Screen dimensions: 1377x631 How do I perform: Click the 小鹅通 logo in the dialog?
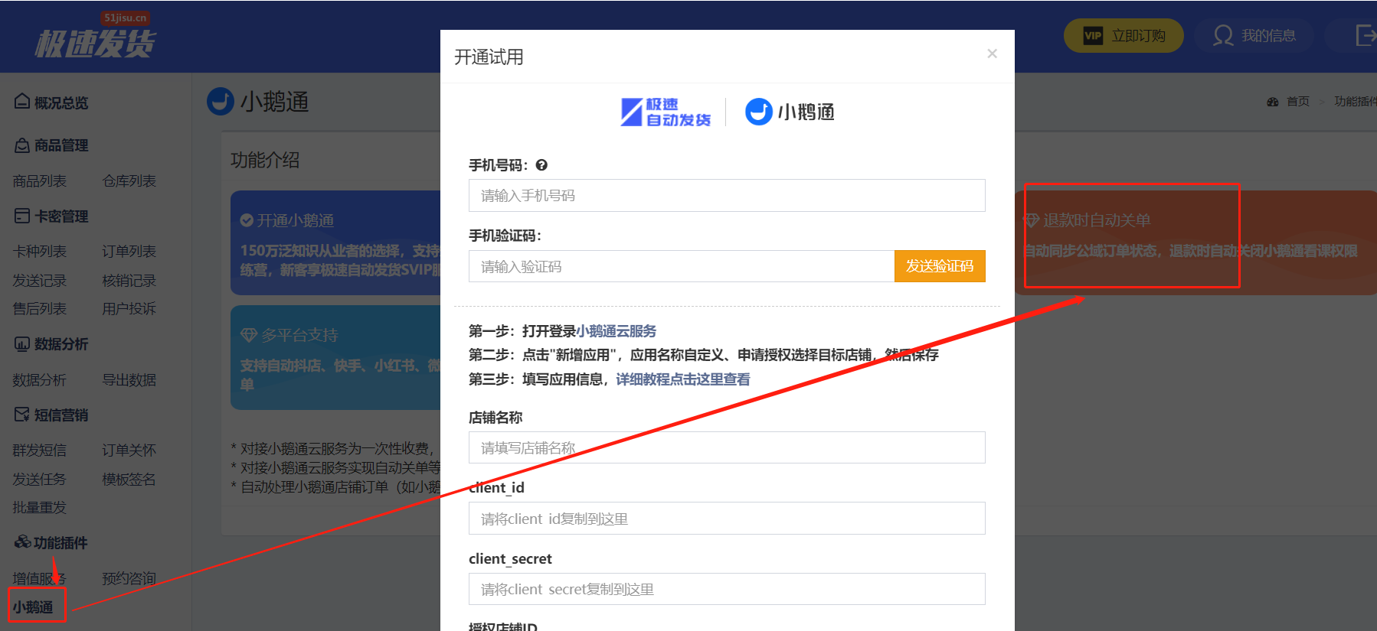coord(790,112)
